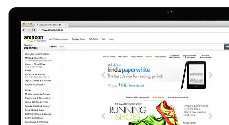Choose Appstore for Android in department menu

click(x=35, y=74)
